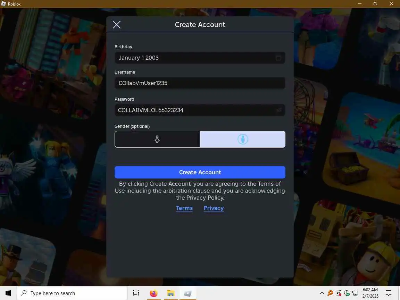Open Firefox from the taskbar

click(x=153, y=293)
